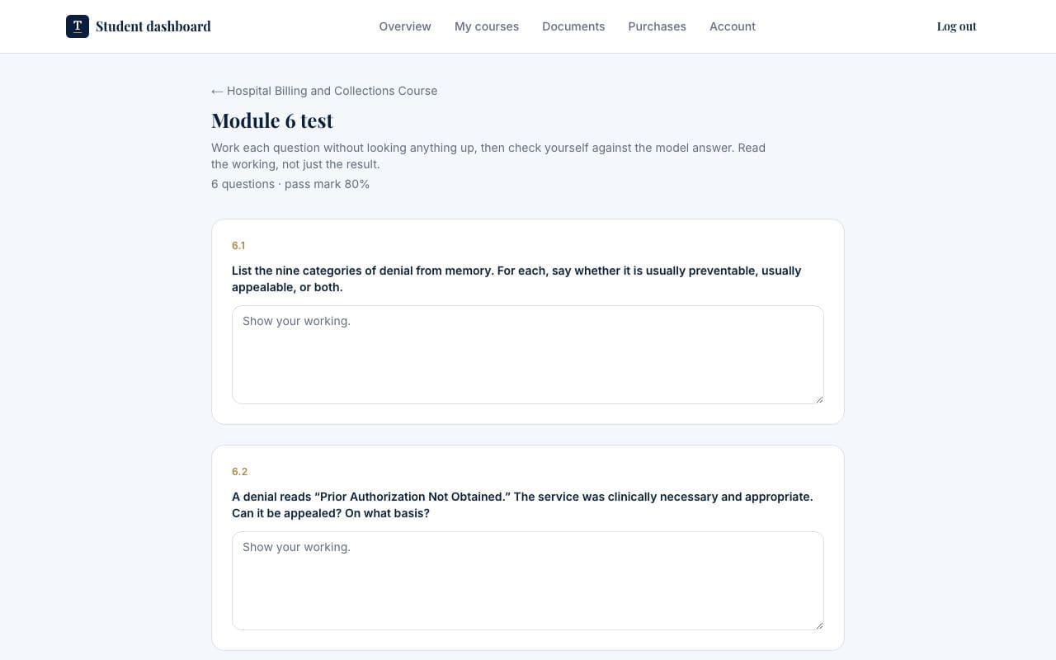Select Purchases in the top navigation
Viewport: 1056px width, 660px height.
657,26
